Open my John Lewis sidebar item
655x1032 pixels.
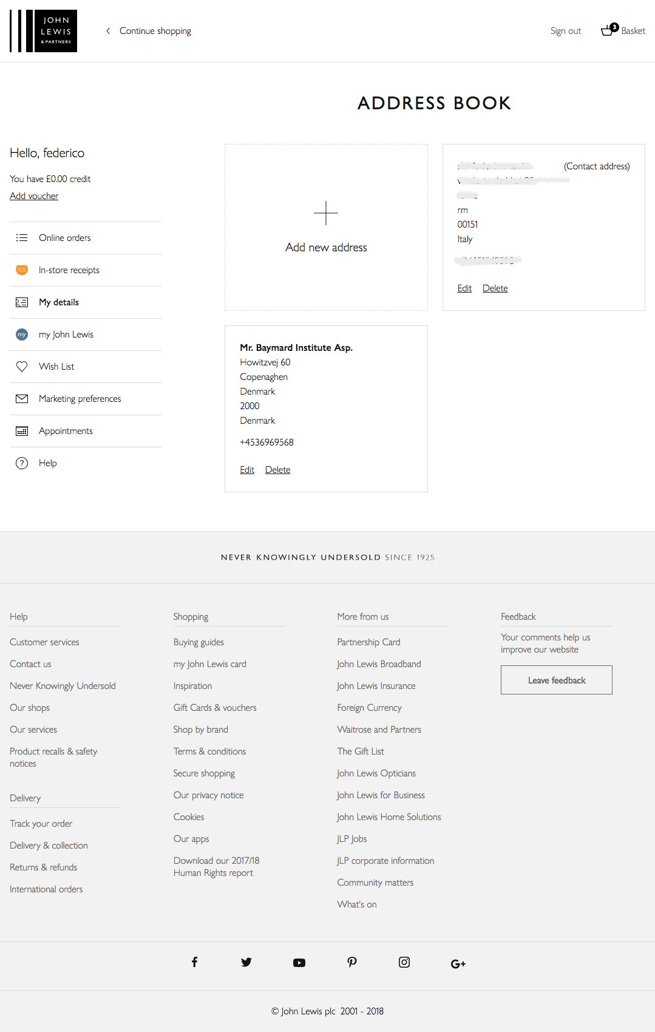(86, 334)
